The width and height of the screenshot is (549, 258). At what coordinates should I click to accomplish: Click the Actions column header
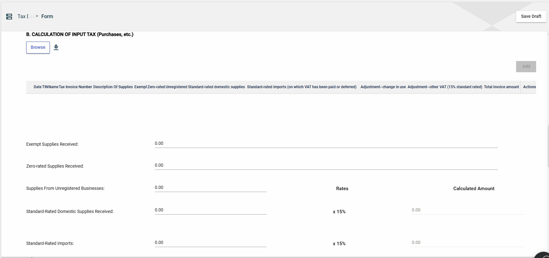click(x=529, y=87)
